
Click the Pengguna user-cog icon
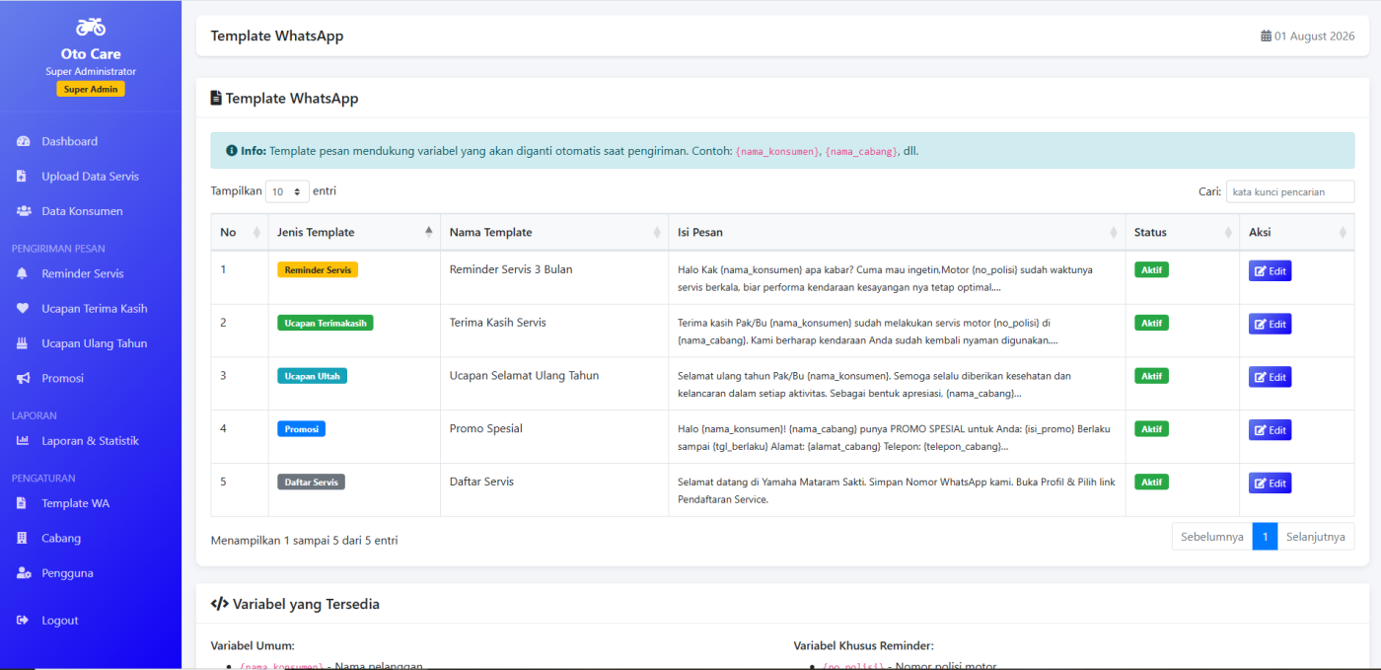pyautogui.click(x=24, y=573)
